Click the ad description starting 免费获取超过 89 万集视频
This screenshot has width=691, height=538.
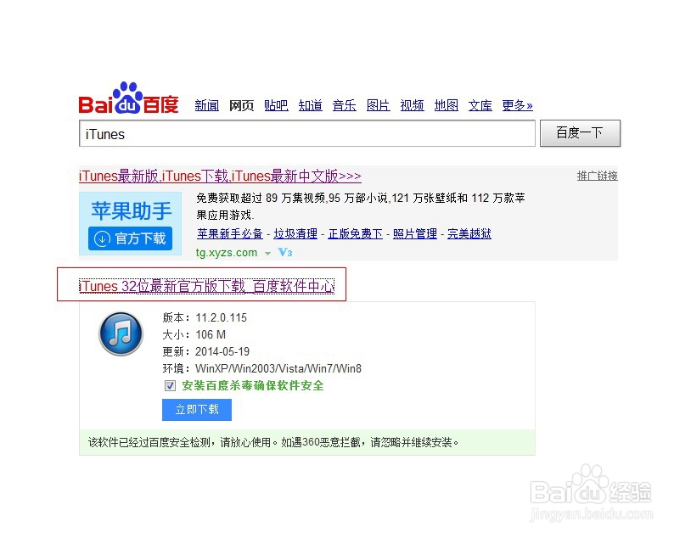[361, 206]
